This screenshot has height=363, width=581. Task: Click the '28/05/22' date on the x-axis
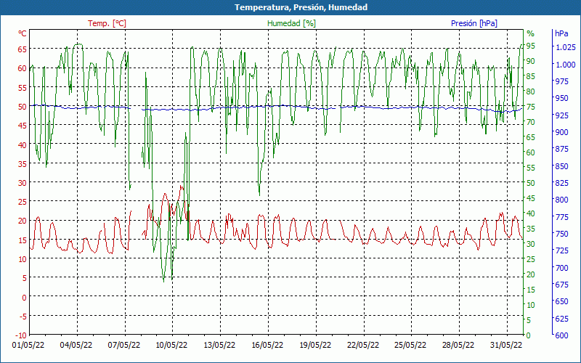[458, 345]
